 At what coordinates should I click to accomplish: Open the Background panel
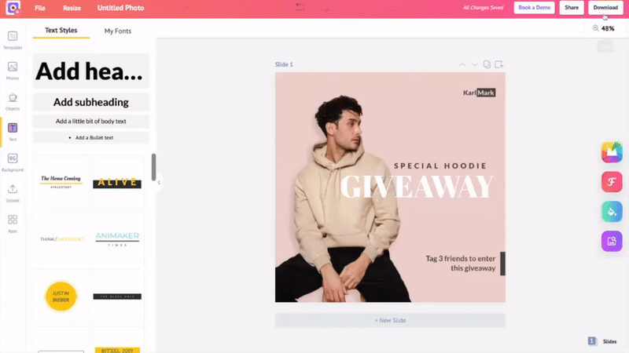(x=13, y=162)
